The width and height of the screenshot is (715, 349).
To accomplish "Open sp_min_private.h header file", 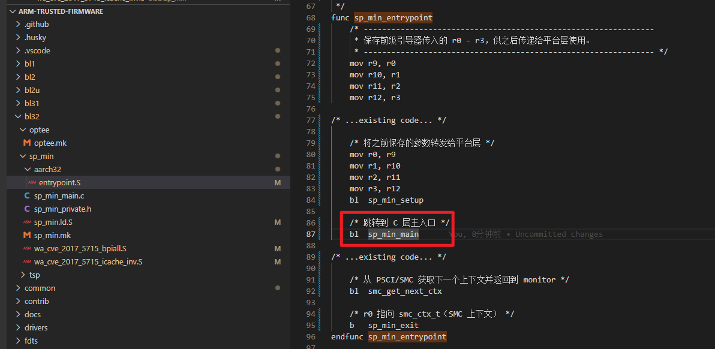I will click(x=63, y=209).
